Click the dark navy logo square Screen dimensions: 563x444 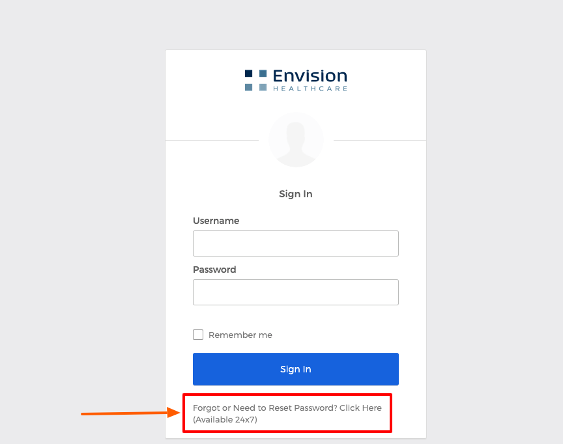point(248,74)
